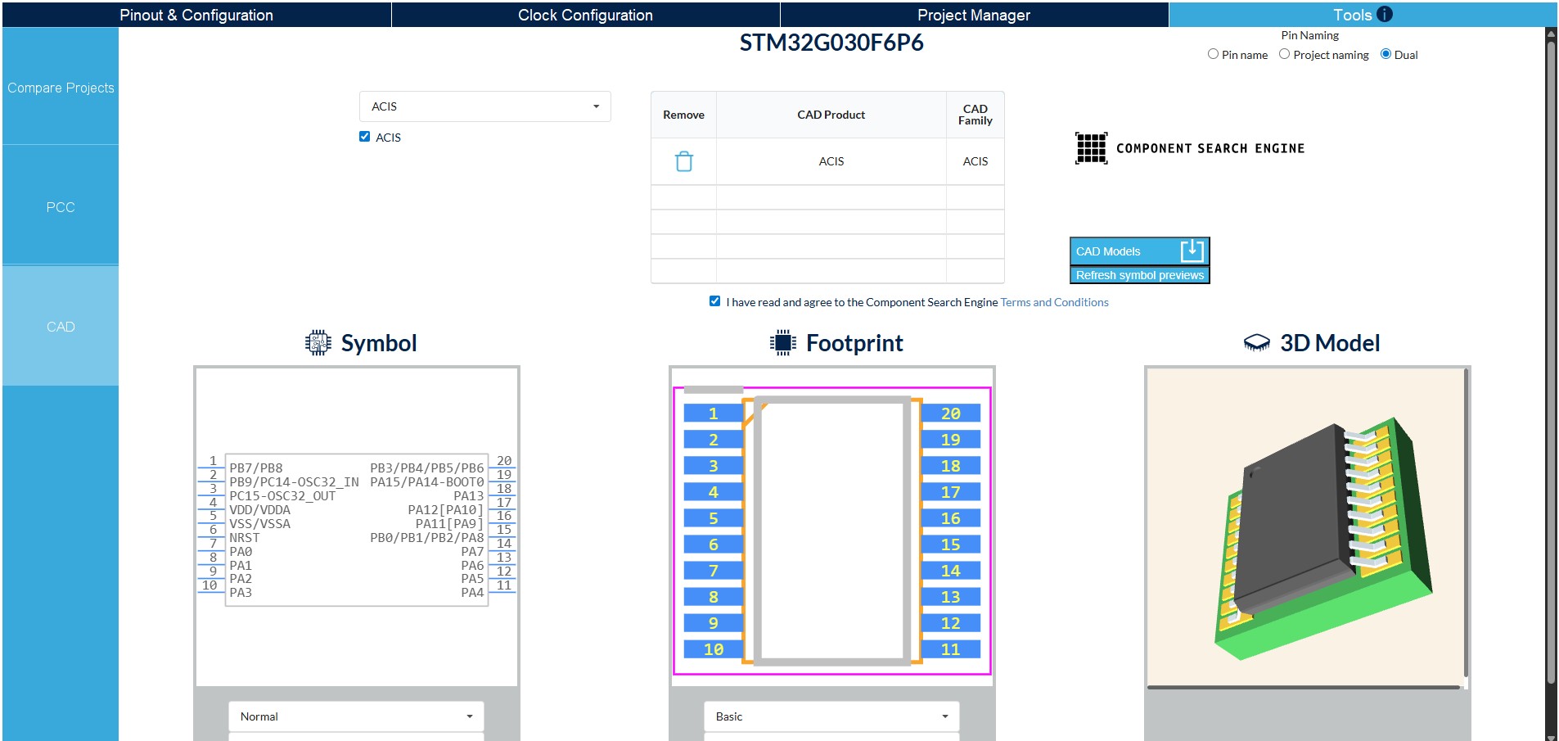Switch to Pinout & Configuration tab

pyautogui.click(x=196, y=15)
